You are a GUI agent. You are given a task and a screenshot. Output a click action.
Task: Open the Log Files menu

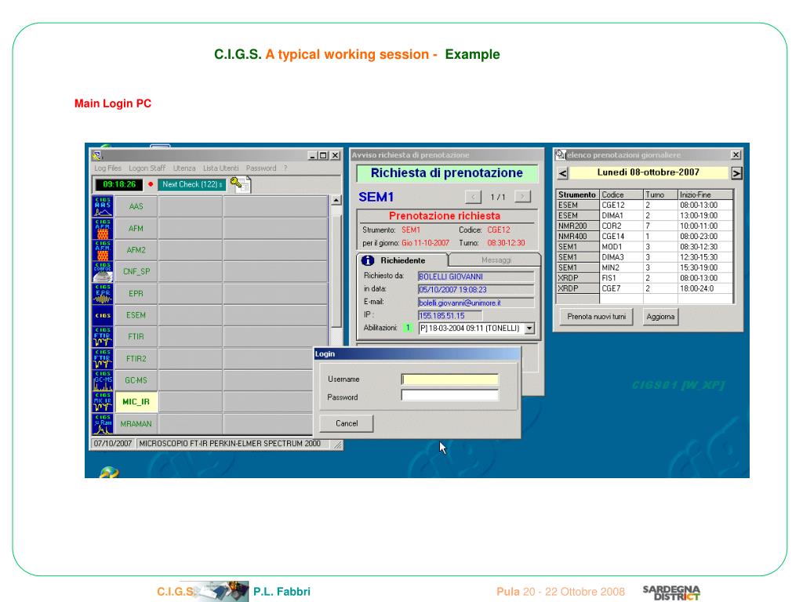pos(107,168)
